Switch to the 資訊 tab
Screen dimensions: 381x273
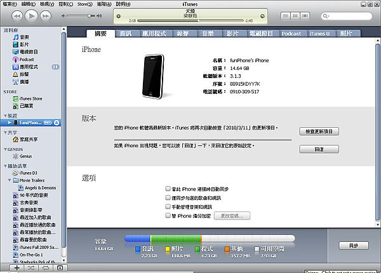[126, 34]
